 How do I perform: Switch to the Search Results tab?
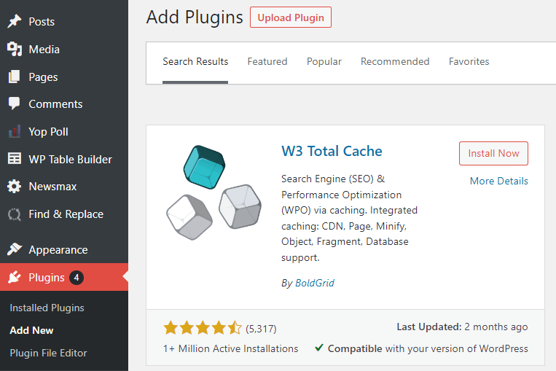tap(195, 61)
